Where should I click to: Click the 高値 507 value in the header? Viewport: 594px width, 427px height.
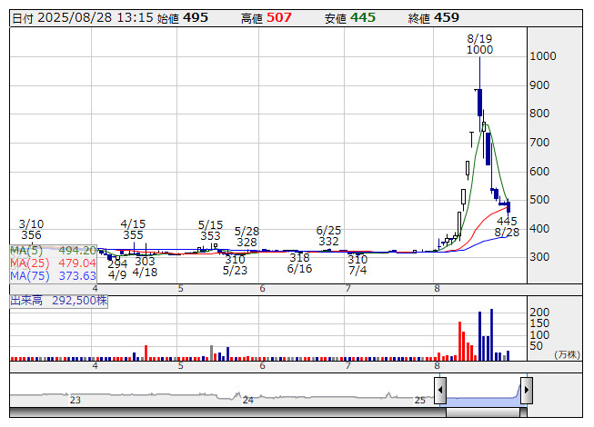(x=279, y=17)
